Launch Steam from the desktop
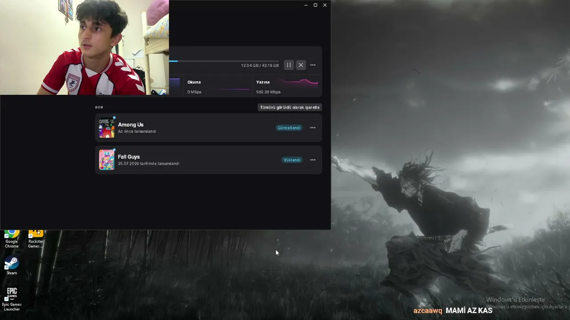This screenshot has width=570, height=320. click(x=12, y=266)
